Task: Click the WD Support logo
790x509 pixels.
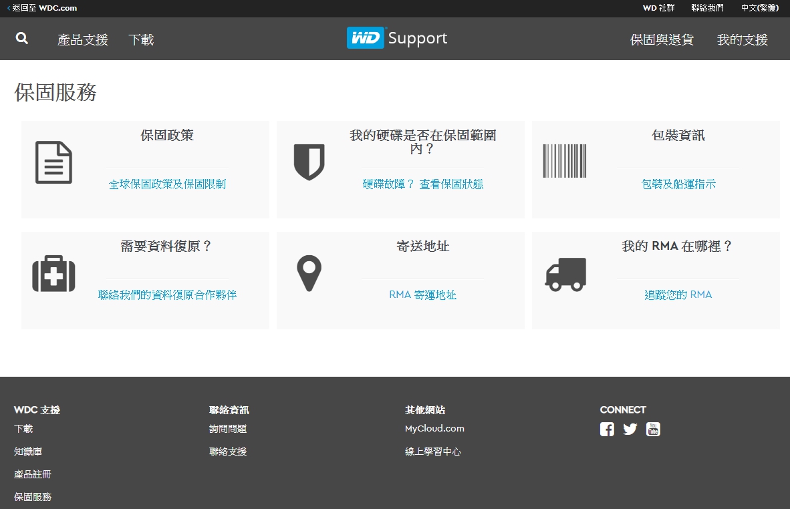Action: point(397,38)
